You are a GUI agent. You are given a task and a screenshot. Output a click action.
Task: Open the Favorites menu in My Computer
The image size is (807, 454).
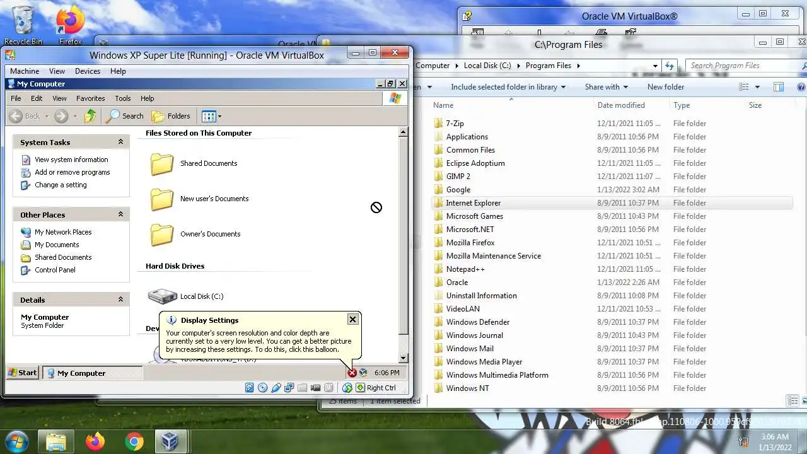91,98
